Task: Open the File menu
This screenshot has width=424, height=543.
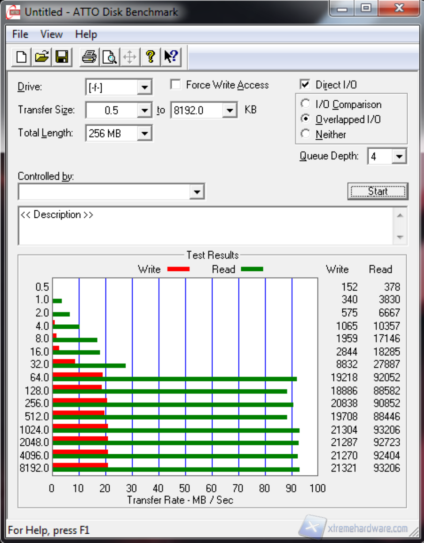Action: (20, 34)
